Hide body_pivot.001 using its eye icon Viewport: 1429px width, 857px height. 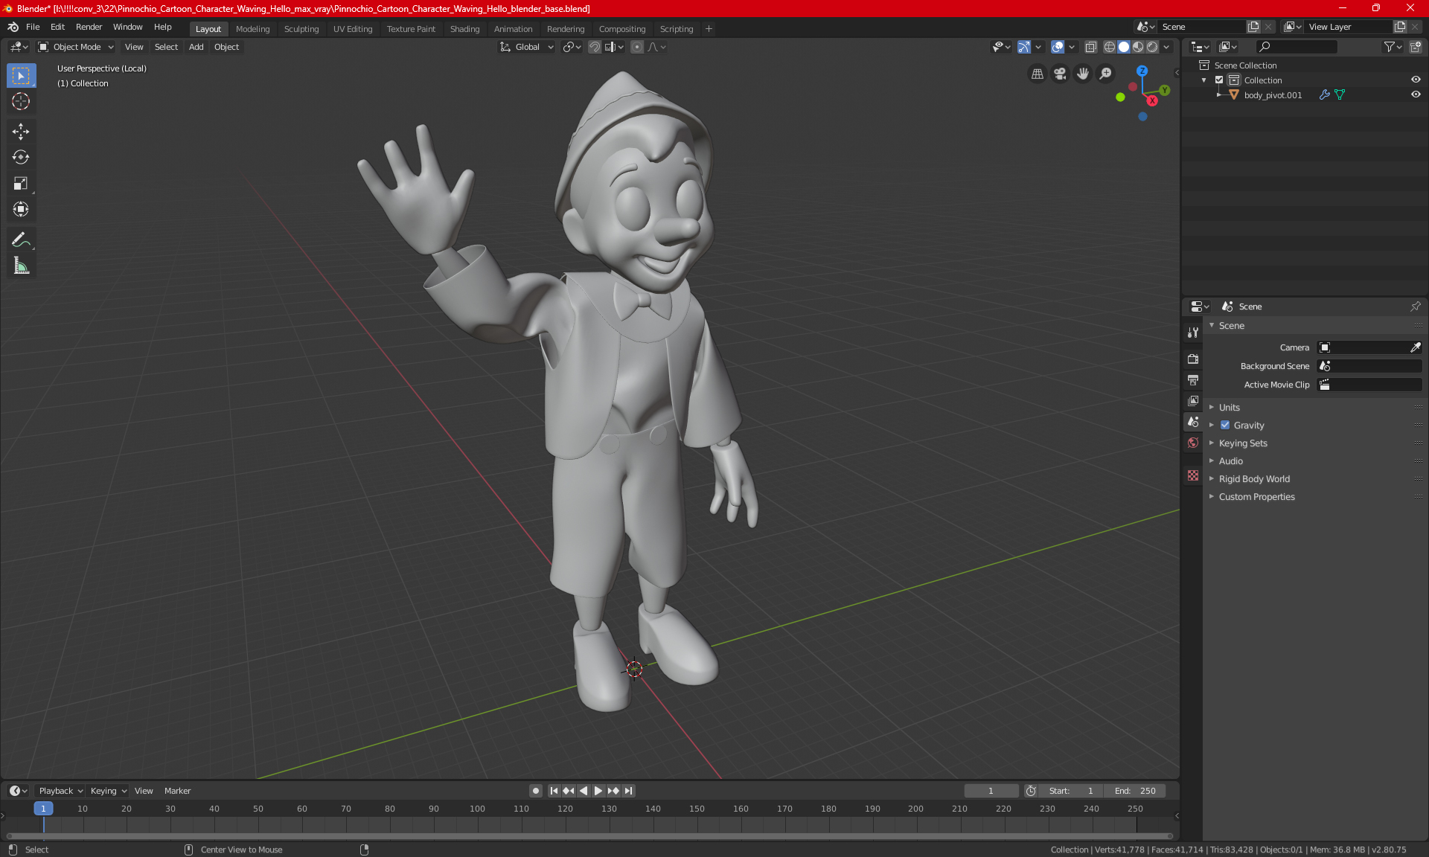1416,94
